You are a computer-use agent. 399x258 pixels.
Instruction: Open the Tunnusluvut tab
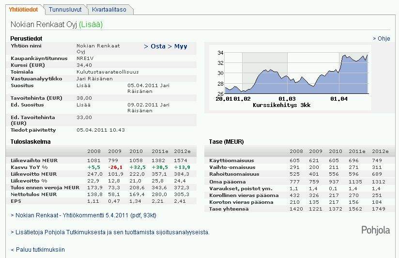click(65, 10)
